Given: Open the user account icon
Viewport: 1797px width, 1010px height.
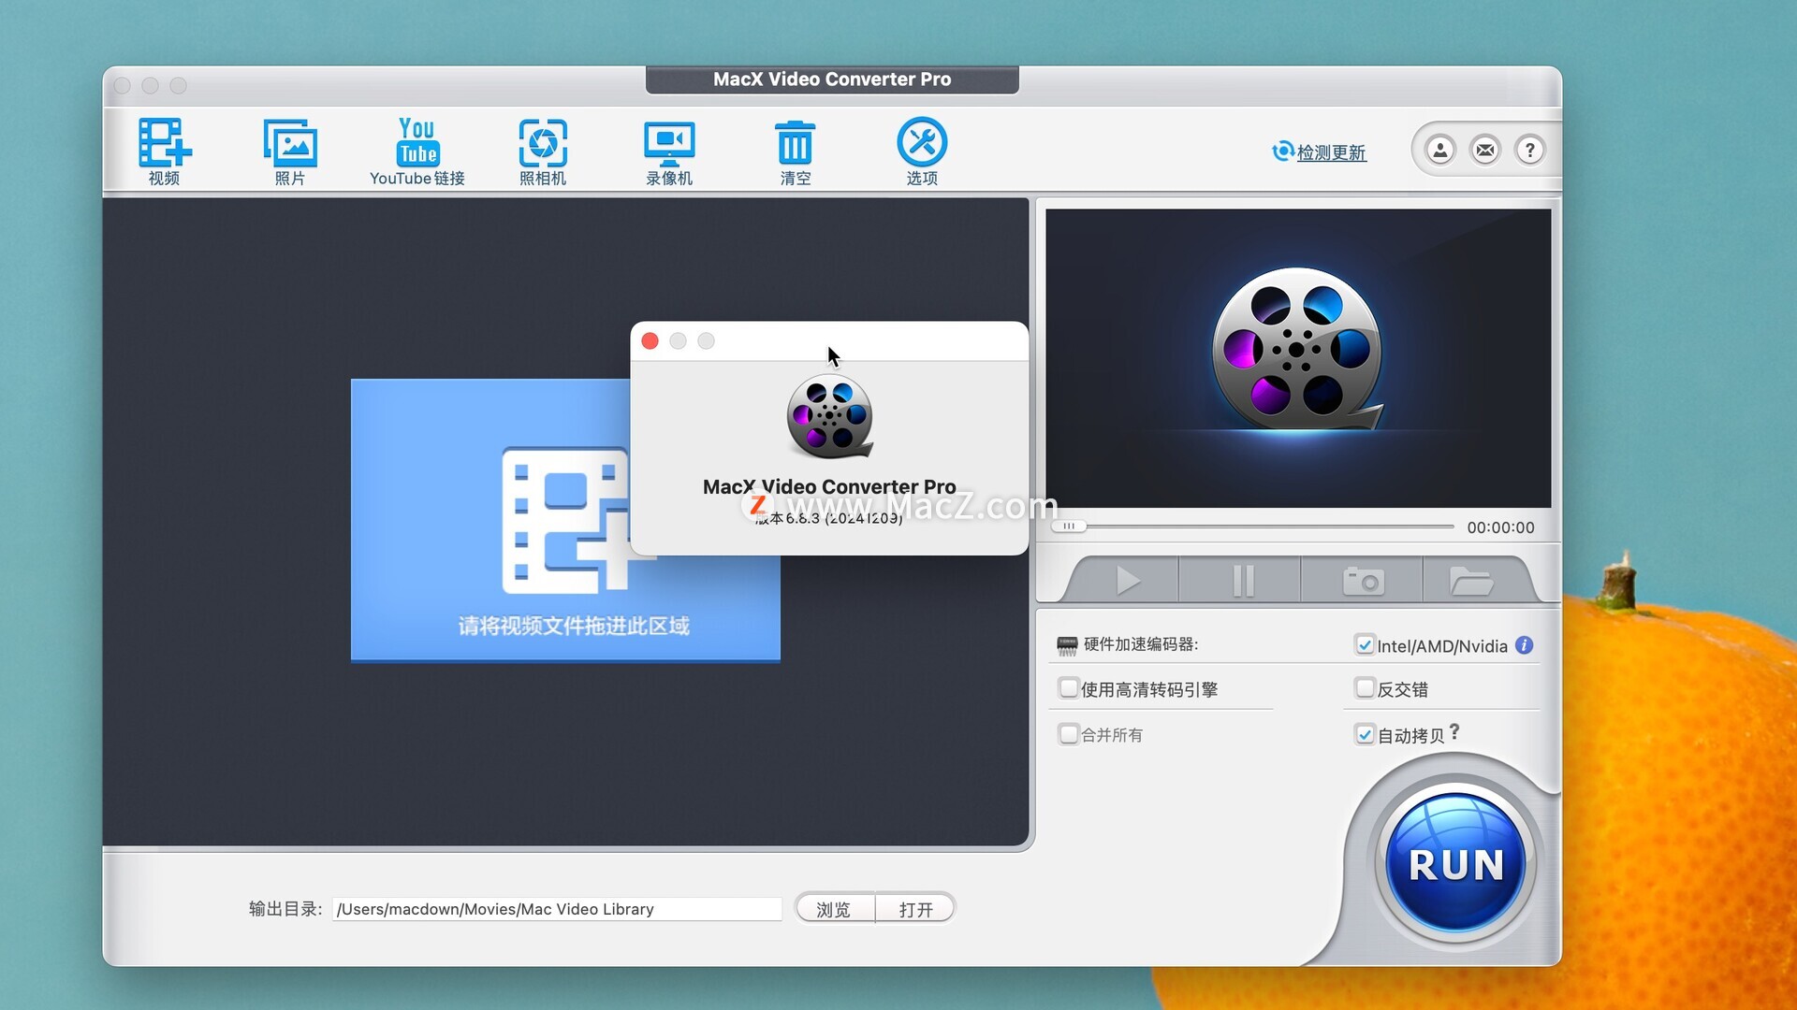Looking at the screenshot, I should (x=1440, y=150).
